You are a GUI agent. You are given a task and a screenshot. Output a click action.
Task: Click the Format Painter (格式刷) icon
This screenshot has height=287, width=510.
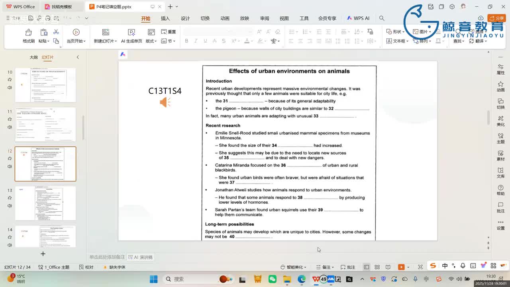click(28, 32)
